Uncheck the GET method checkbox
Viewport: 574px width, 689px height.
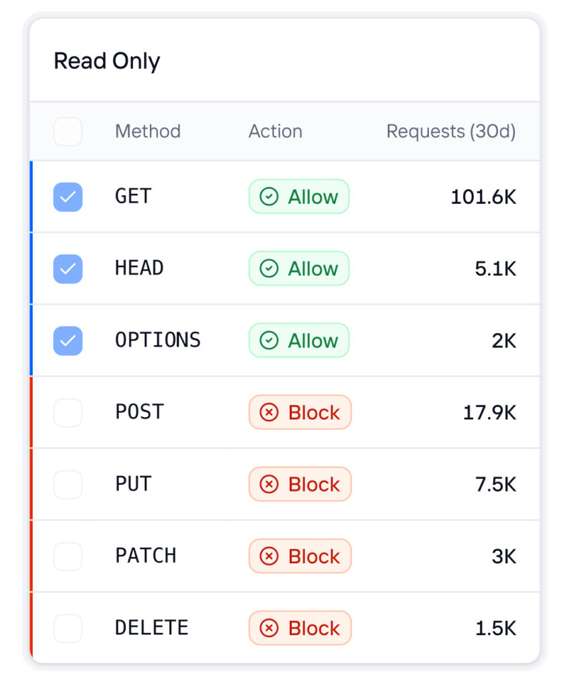[67, 196]
